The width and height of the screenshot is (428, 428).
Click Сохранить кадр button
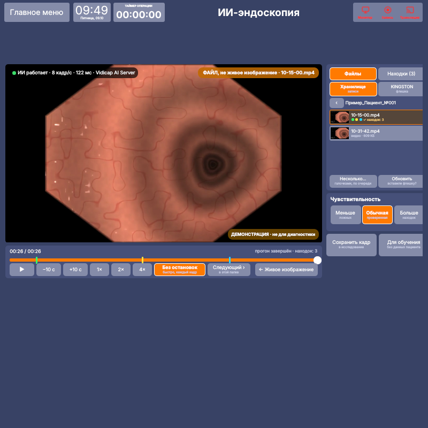pyautogui.click(x=351, y=245)
